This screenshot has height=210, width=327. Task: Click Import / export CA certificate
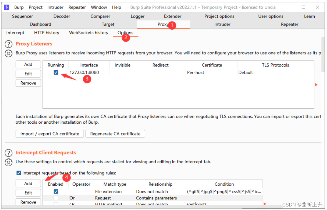[x=50, y=134]
